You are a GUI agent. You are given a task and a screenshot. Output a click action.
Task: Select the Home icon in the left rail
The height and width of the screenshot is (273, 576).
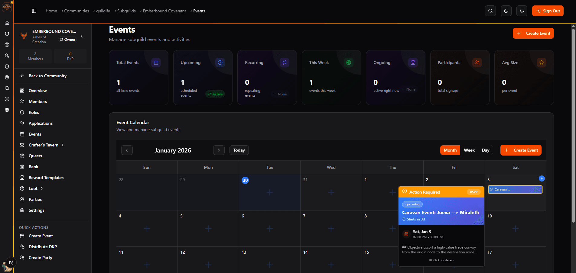pos(7,23)
